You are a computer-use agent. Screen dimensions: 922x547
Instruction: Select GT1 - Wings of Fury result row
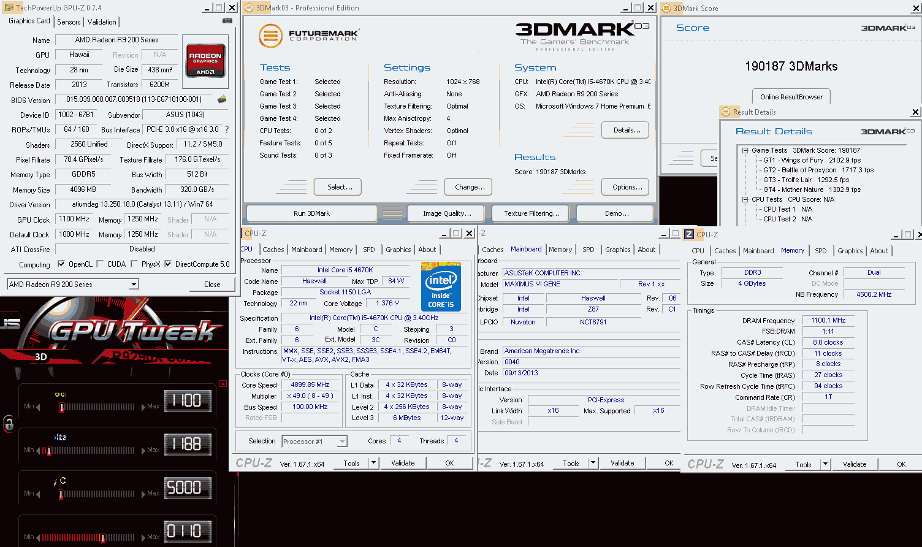coord(812,160)
